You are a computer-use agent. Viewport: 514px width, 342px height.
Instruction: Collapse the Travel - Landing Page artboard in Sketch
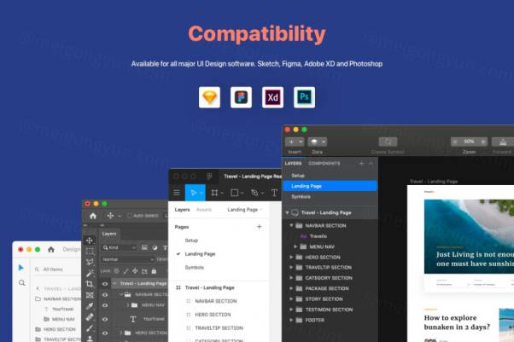pos(288,212)
